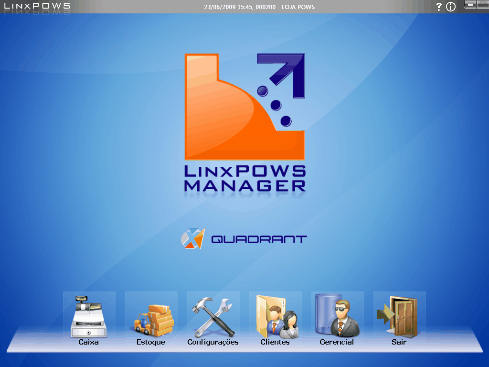489x367 pixels.
Task: Open the Caixa cash register module
Action: tap(89, 318)
